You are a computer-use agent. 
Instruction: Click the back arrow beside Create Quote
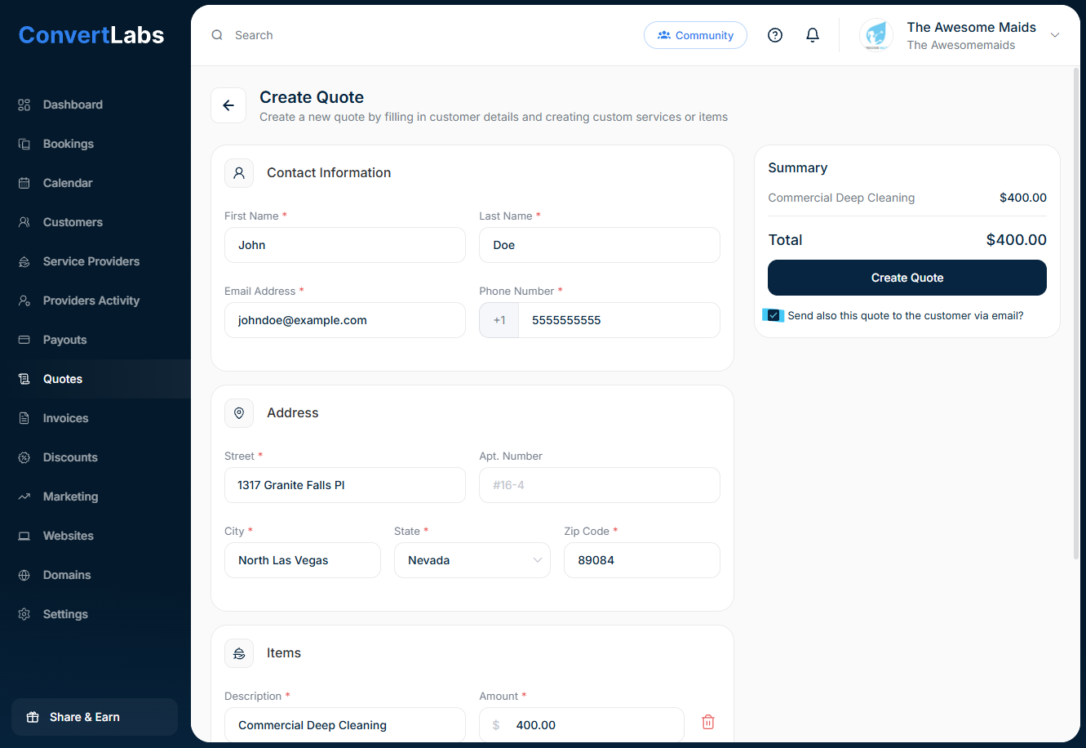[228, 105]
